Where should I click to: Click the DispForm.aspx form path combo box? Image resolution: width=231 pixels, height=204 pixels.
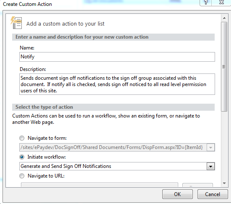117,147
